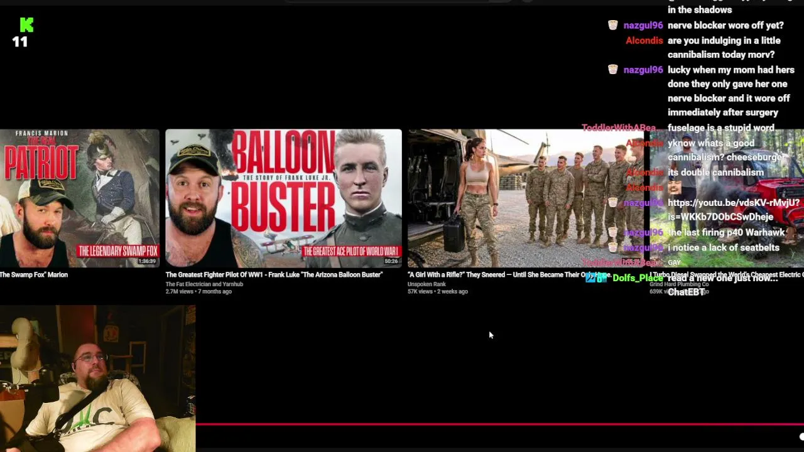Select nazgul96 username on "nerve blocker wore off yet?"
The height and width of the screenshot is (452, 804).
click(643, 26)
